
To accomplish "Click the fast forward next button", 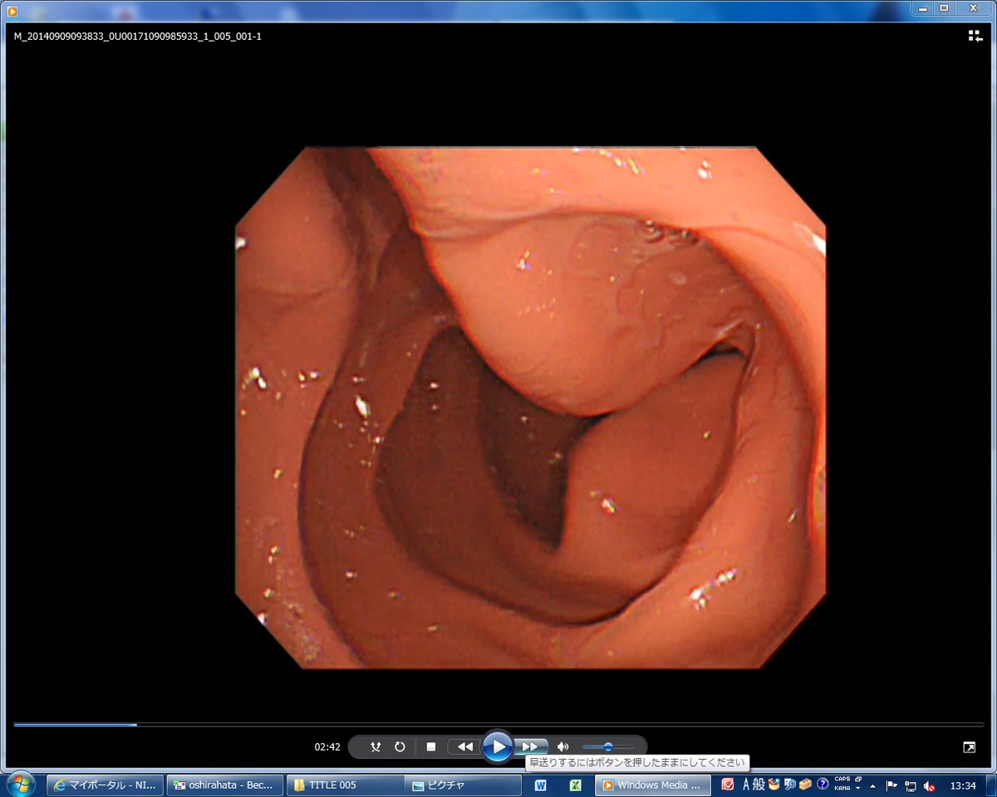I will pos(531,746).
